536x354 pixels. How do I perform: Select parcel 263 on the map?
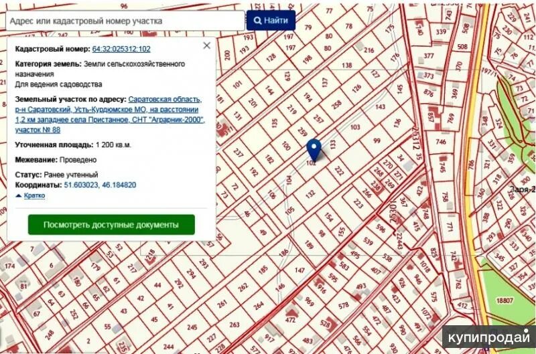tap(234, 325)
